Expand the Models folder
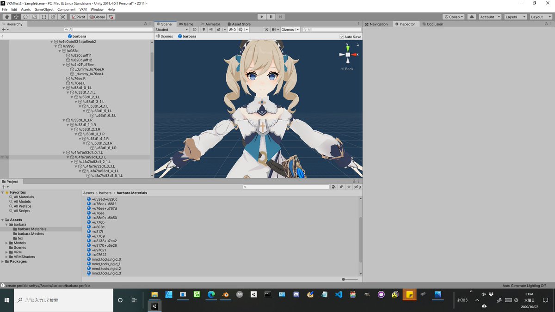The image size is (555, 312). [7, 243]
